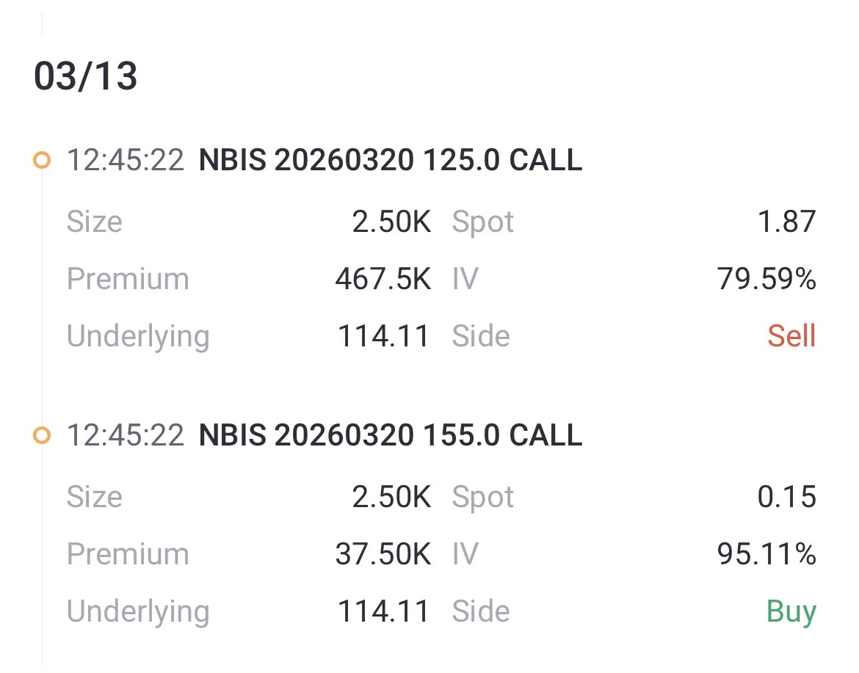Click the orange marker beside 155.0 CALL trade

[42, 435]
